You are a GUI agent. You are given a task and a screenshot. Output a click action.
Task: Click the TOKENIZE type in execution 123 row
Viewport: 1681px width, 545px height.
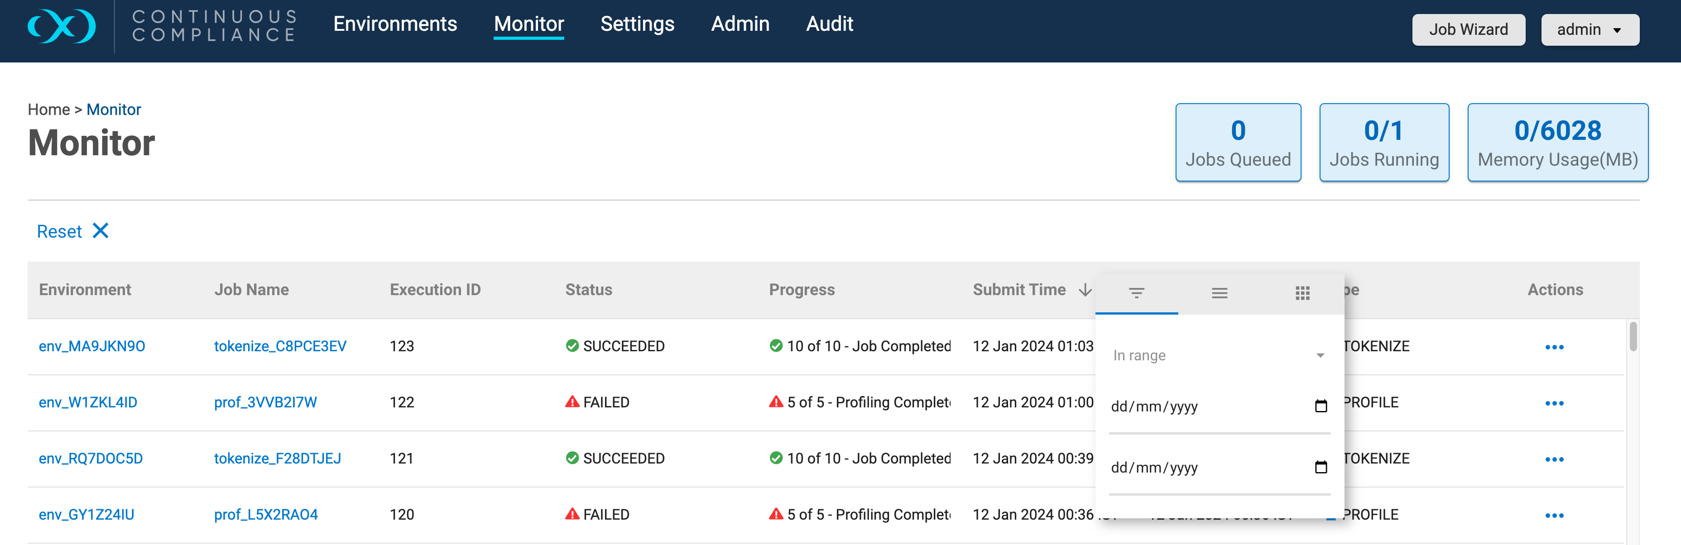tap(1376, 346)
